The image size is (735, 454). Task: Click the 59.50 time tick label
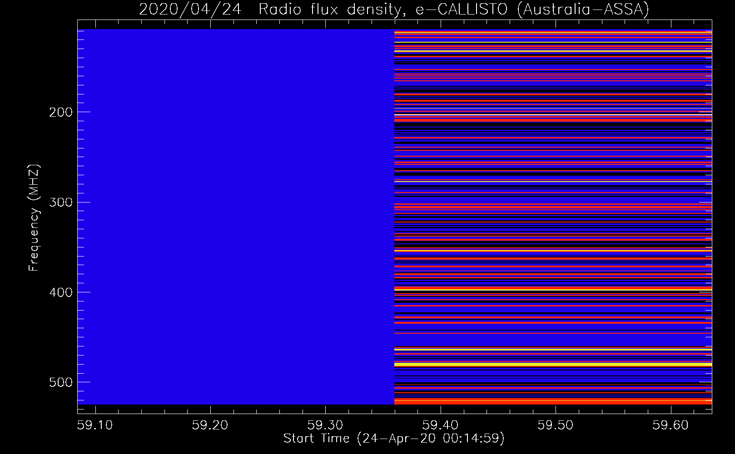555,425
